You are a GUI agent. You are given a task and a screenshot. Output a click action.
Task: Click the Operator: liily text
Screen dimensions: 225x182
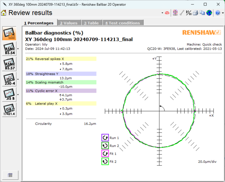pos(36,44)
